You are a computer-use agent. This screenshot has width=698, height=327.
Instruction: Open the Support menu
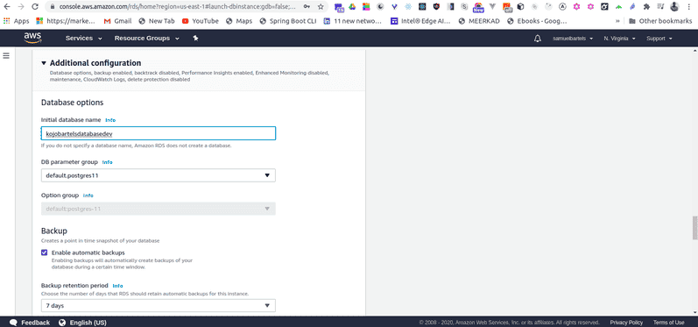click(659, 39)
